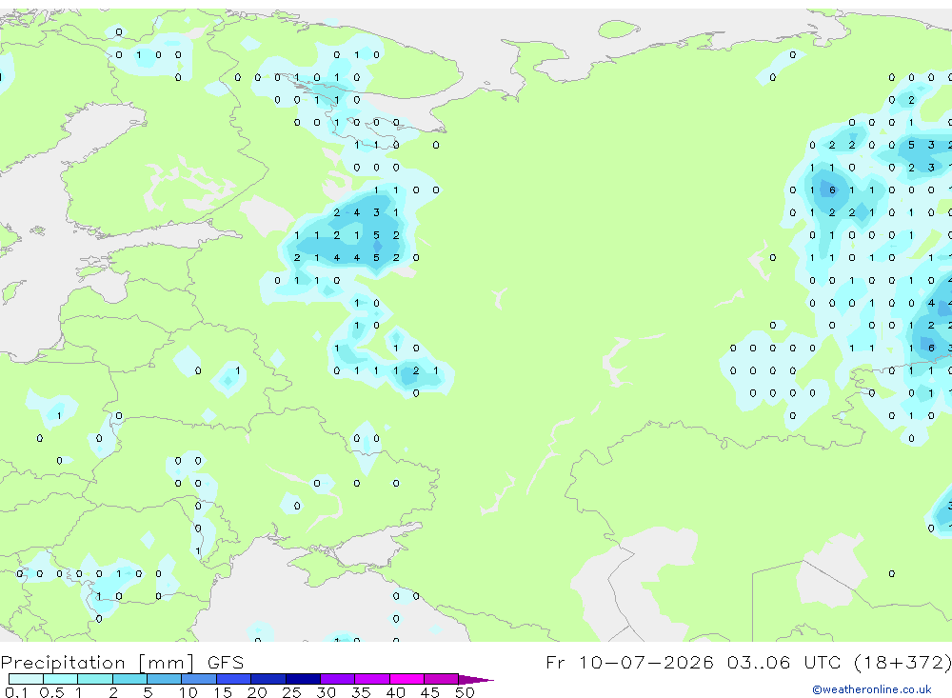
Task: Choose the 25–30 mm dark blue legend box
Action: pyautogui.click(x=303, y=679)
